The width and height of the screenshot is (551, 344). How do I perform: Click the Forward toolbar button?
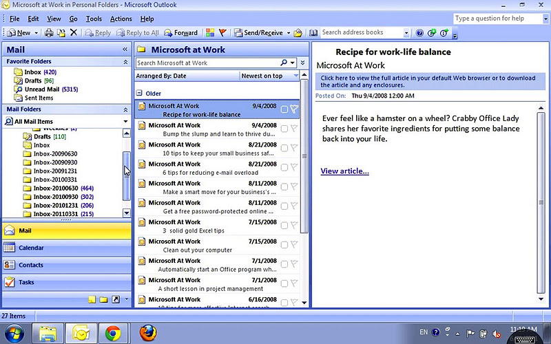point(180,32)
